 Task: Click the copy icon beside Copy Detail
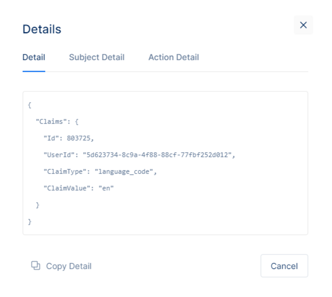pyautogui.click(x=36, y=266)
